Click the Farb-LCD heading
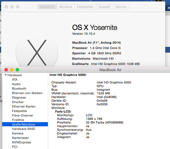 (x=63, y=111)
